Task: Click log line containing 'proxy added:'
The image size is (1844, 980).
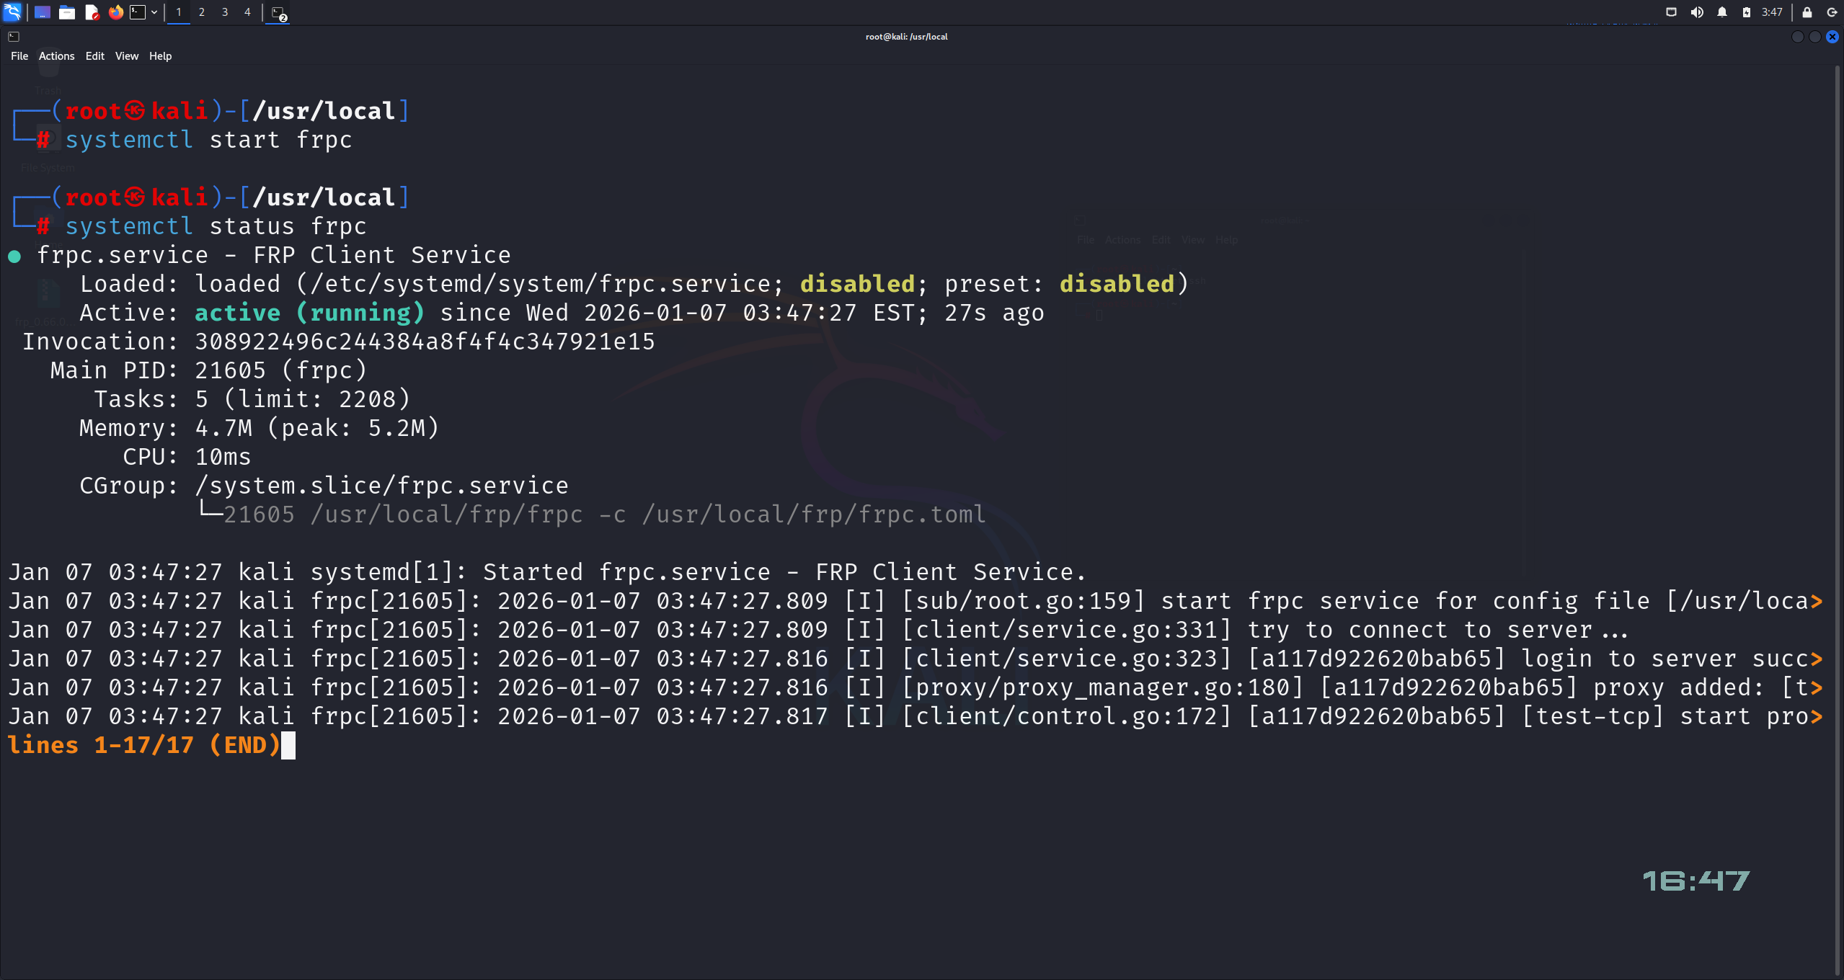Action: click(916, 687)
